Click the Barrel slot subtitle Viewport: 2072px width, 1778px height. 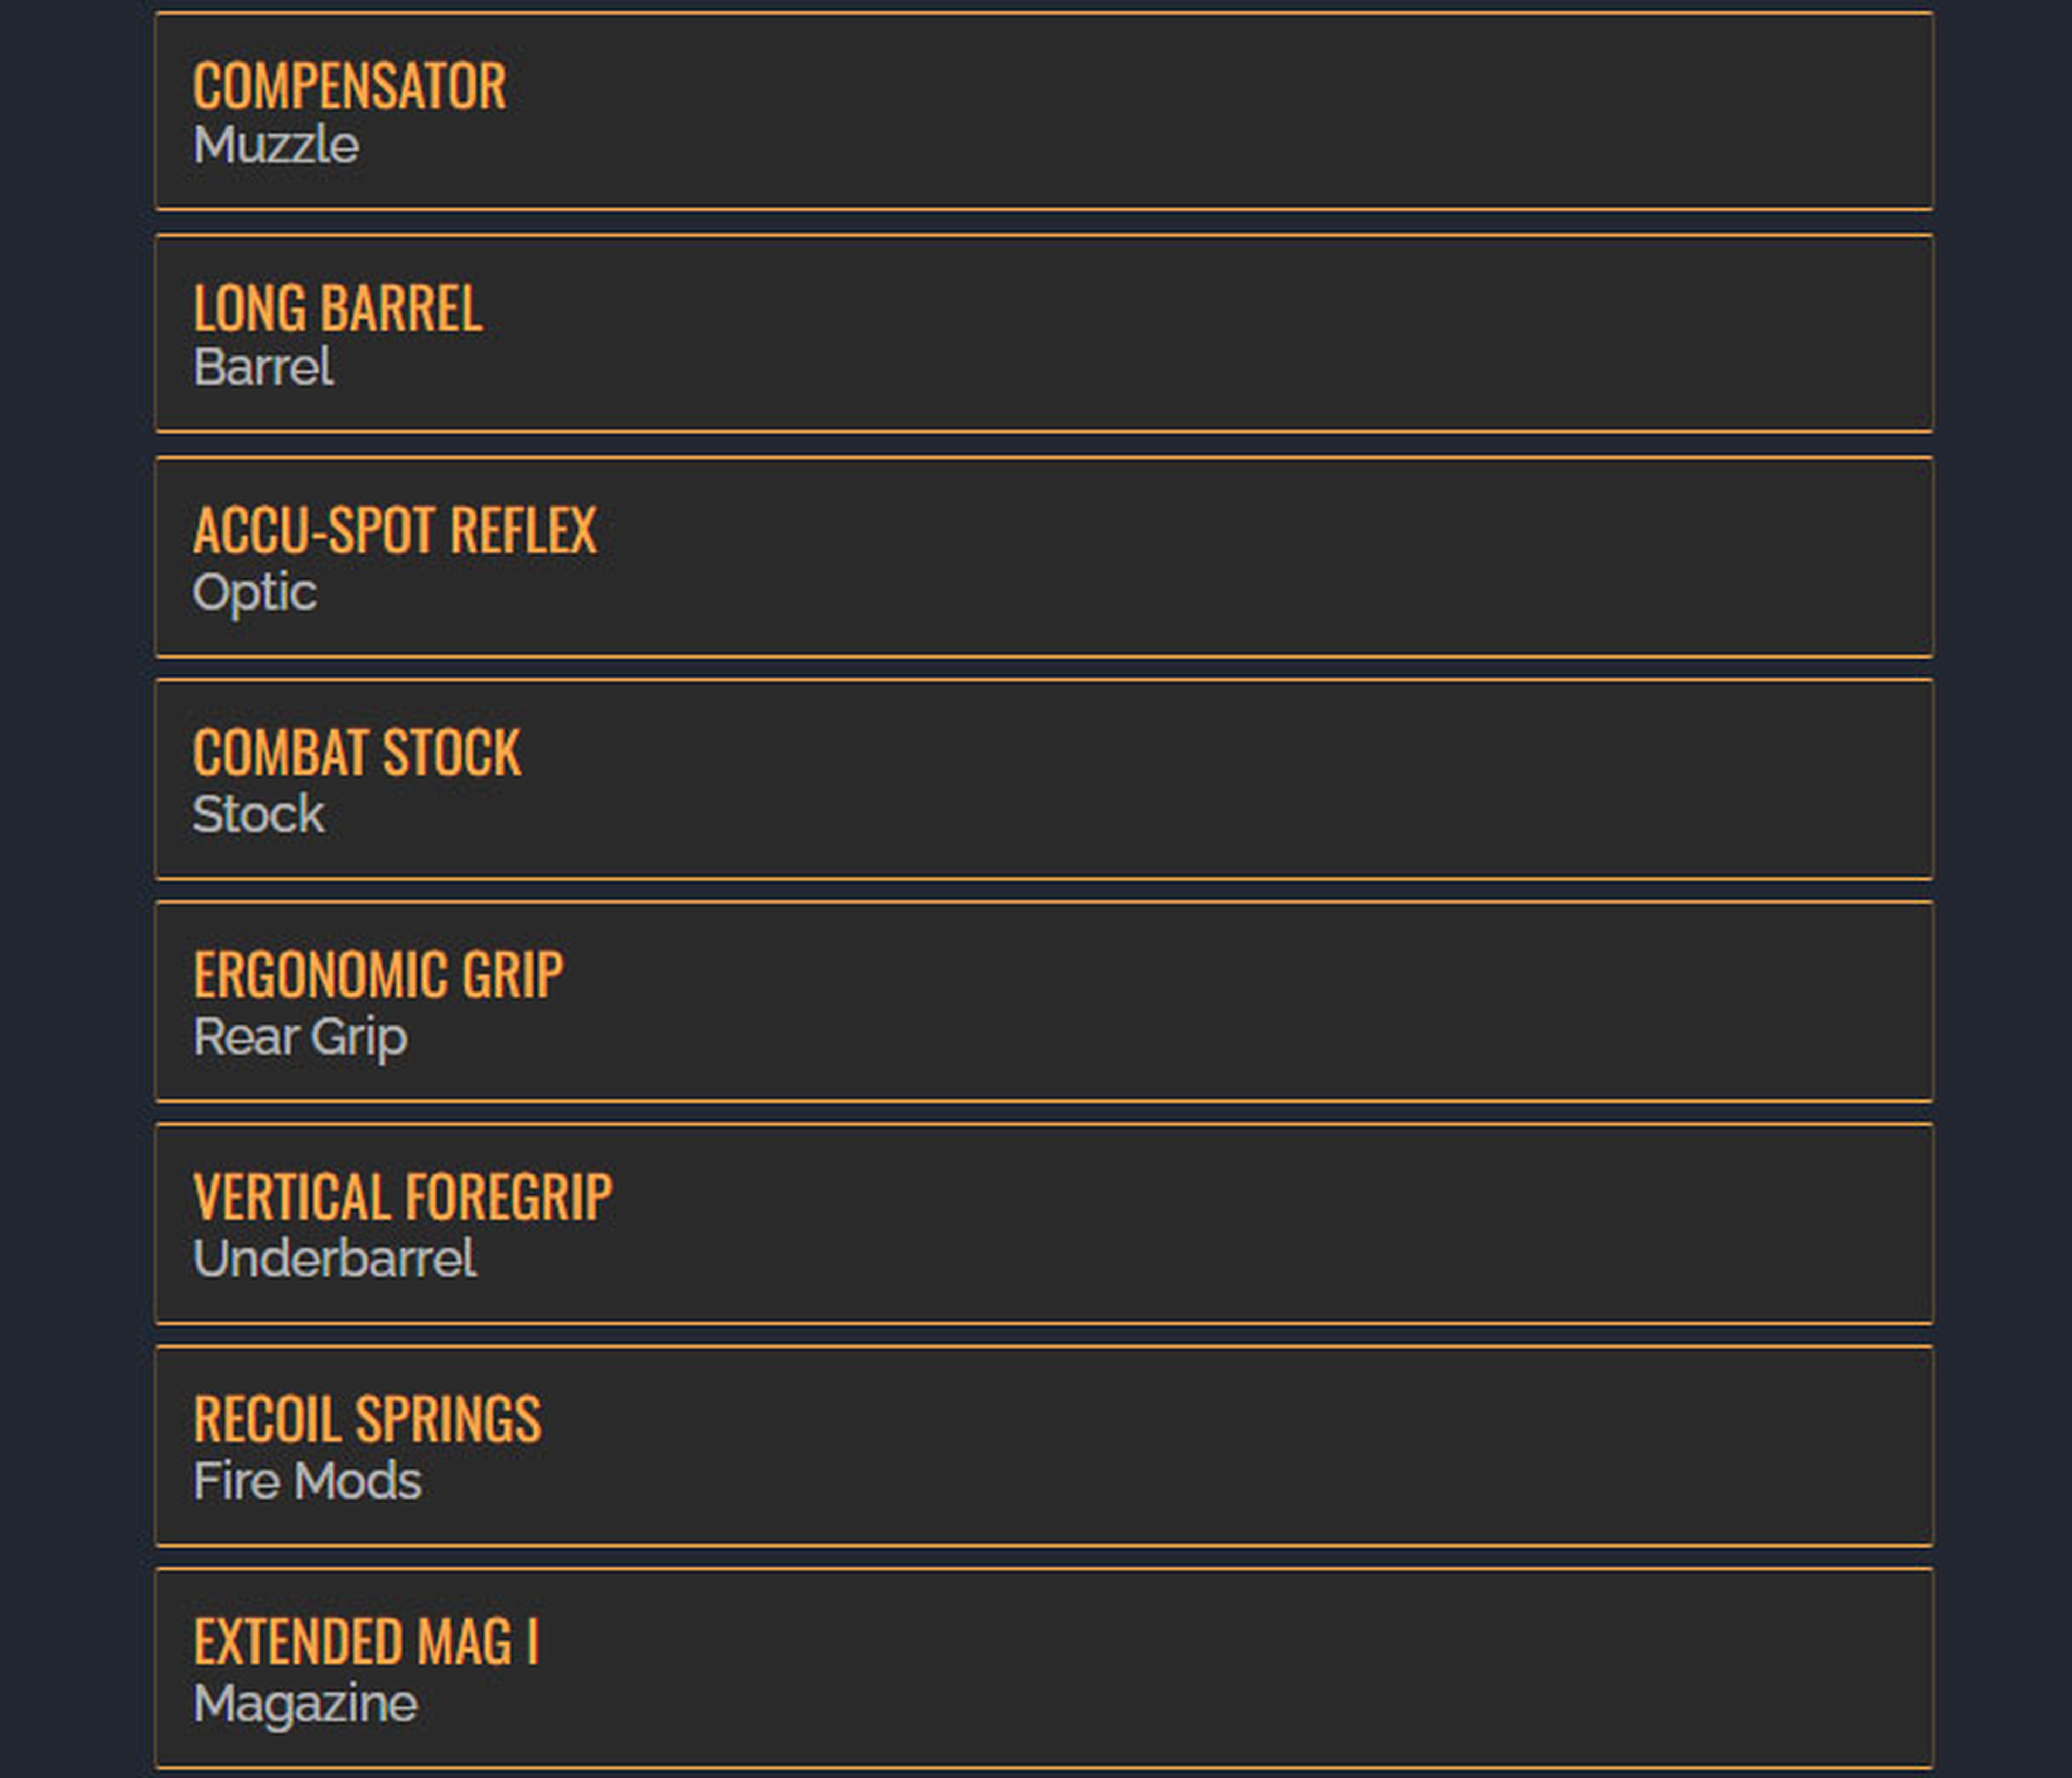click(263, 368)
